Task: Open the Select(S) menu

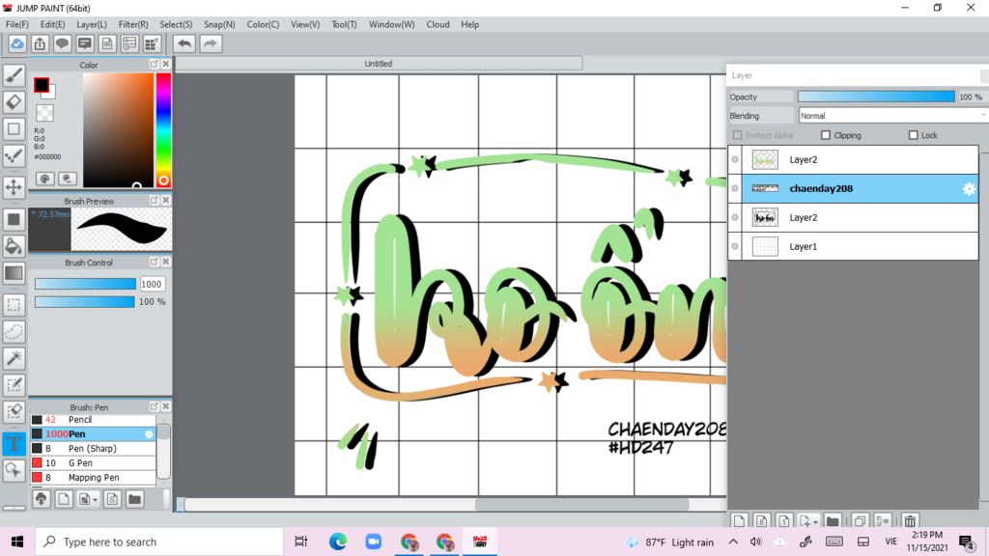Action: (176, 24)
